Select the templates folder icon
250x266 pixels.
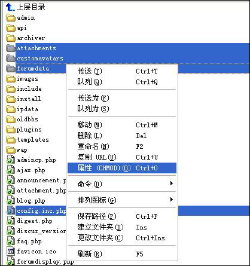pyautogui.click(x=11, y=140)
